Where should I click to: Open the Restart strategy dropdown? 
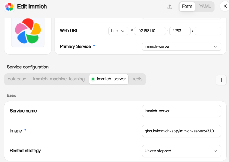pos(181,151)
